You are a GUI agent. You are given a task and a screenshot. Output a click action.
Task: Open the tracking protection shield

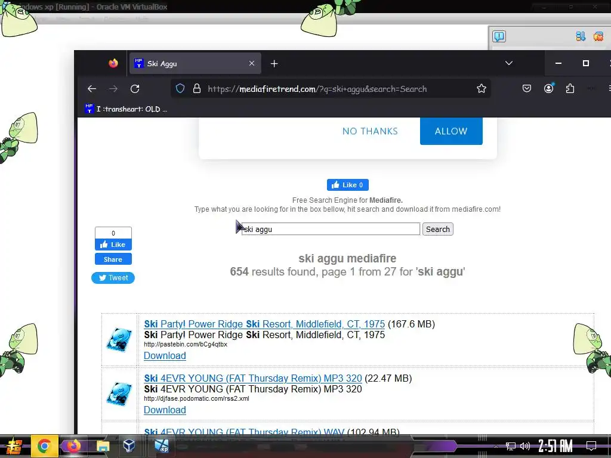pos(180,89)
